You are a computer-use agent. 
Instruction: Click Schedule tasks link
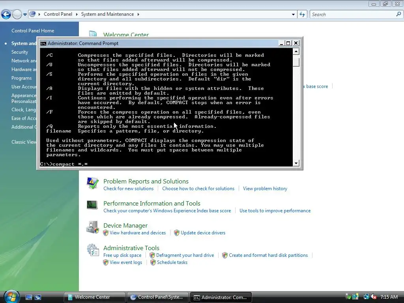point(172,262)
